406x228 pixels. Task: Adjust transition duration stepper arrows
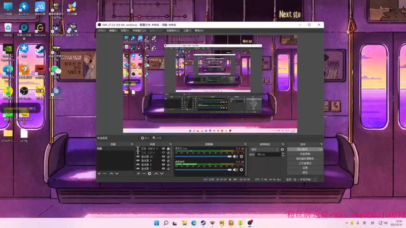click(283, 155)
